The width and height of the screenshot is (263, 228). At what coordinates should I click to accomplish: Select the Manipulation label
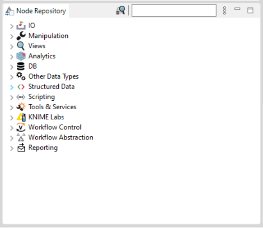coord(48,36)
